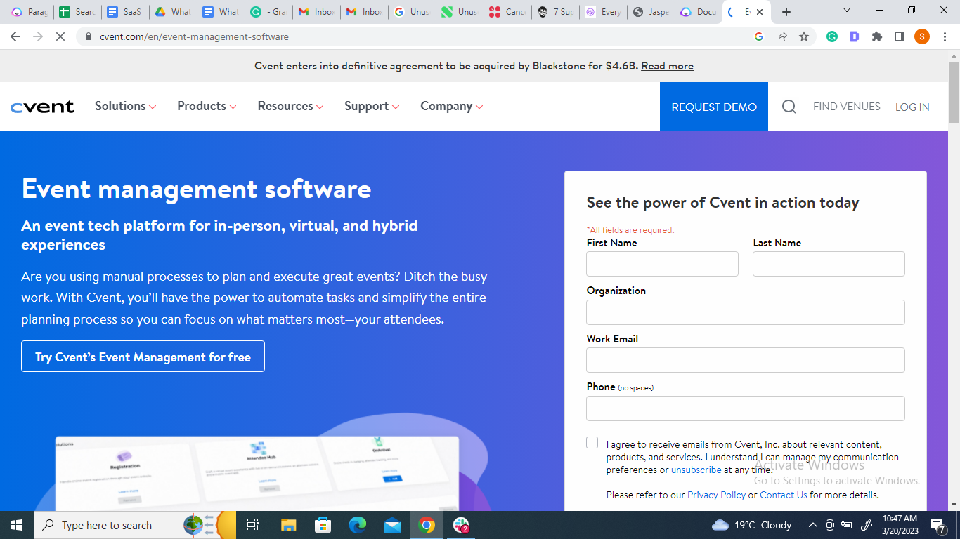Screen dimensions: 960x539
Task: Open Task View on the taskbar
Action: [x=253, y=525]
